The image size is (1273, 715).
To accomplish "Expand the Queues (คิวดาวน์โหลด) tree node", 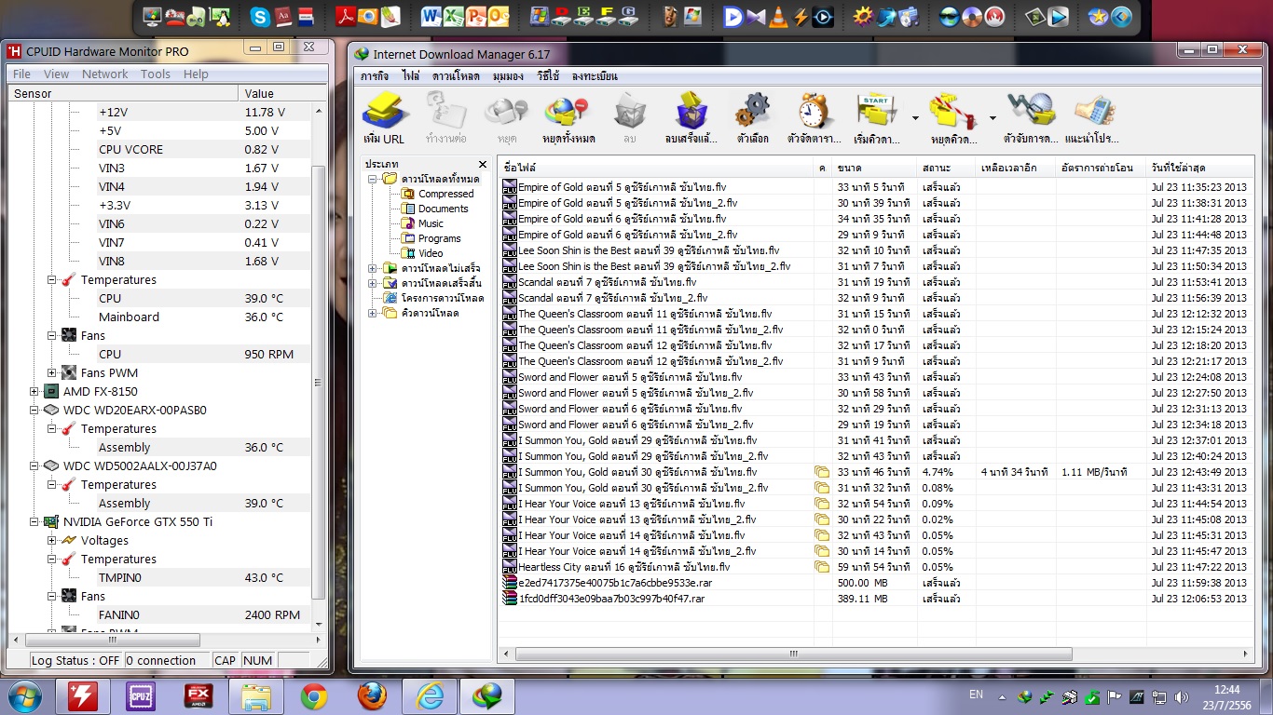I will click(373, 313).
